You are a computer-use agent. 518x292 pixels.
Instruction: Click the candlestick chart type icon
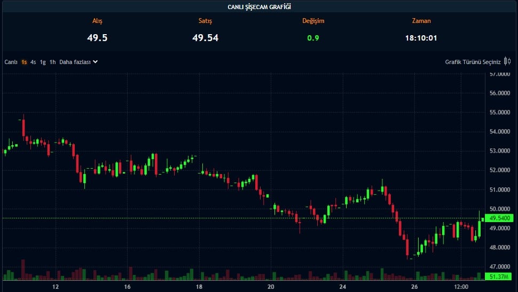coord(508,62)
